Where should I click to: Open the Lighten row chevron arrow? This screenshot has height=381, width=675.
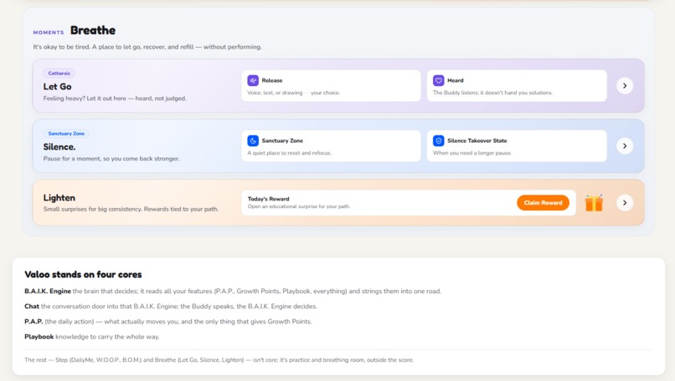625,203
